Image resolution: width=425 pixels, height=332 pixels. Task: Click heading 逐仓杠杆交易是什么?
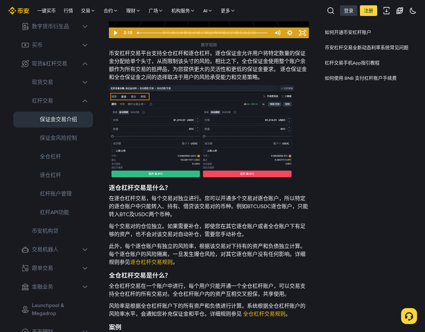tap(138, 188)
